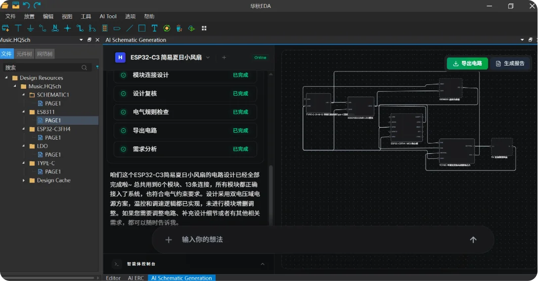Select the junction cross tool
Screen dimensions: 538x281
68,29
